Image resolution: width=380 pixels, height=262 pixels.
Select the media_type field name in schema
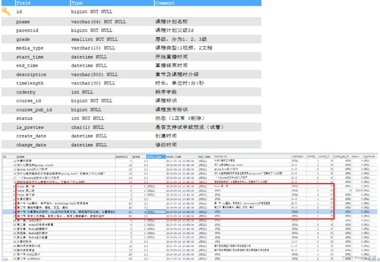30,48
